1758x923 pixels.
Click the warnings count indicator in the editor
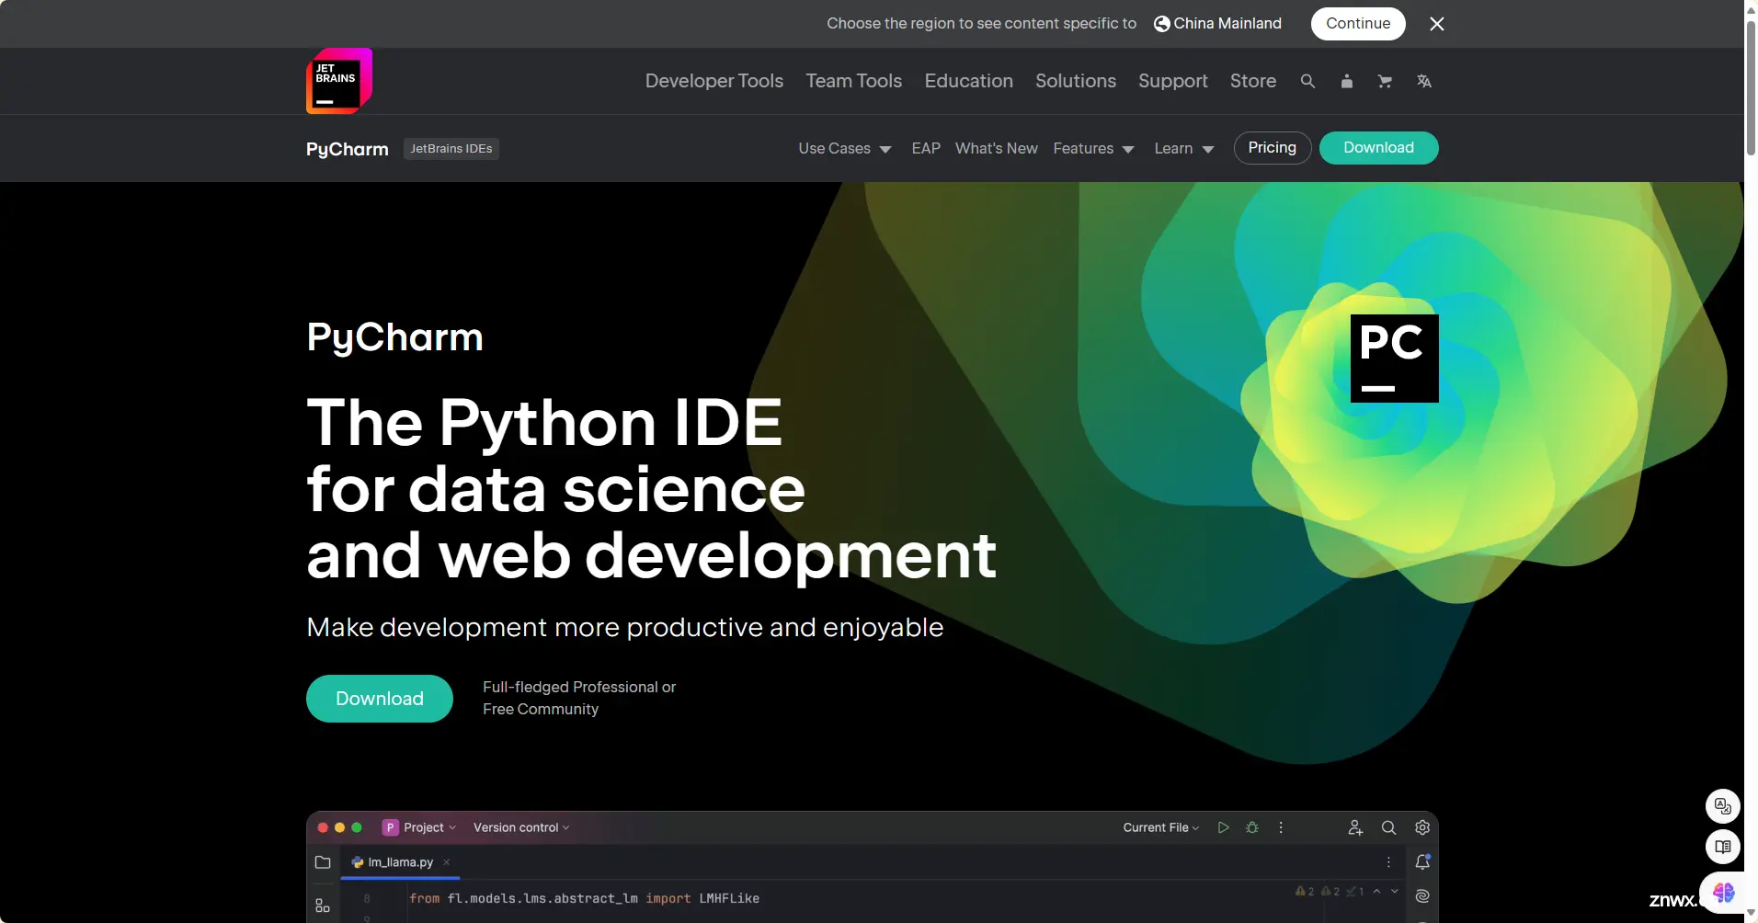pyautogui.click(x=1330, y=891)
